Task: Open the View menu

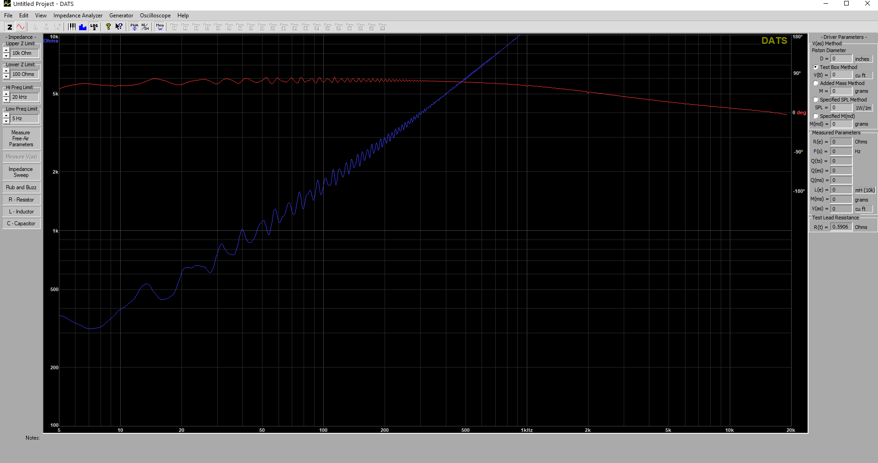Action: [41, 16]
